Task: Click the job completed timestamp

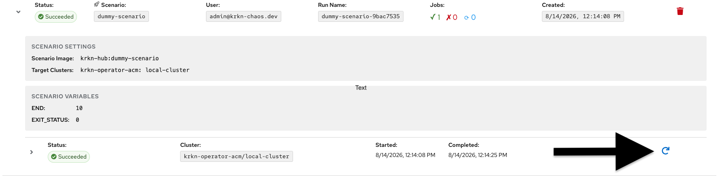Action: (478, 155)
